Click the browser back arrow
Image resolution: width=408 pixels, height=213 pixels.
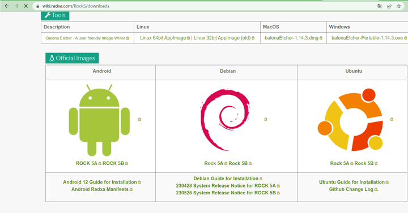tap(7, 6)
